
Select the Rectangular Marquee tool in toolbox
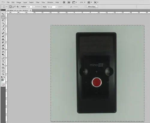point(3,17)
